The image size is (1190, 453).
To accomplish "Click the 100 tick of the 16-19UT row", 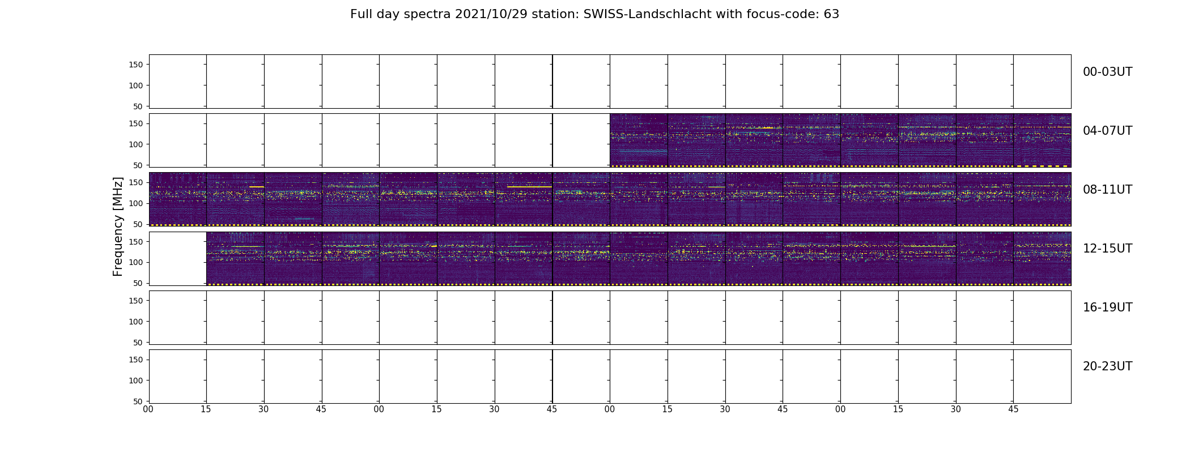I will pos(136,322).
